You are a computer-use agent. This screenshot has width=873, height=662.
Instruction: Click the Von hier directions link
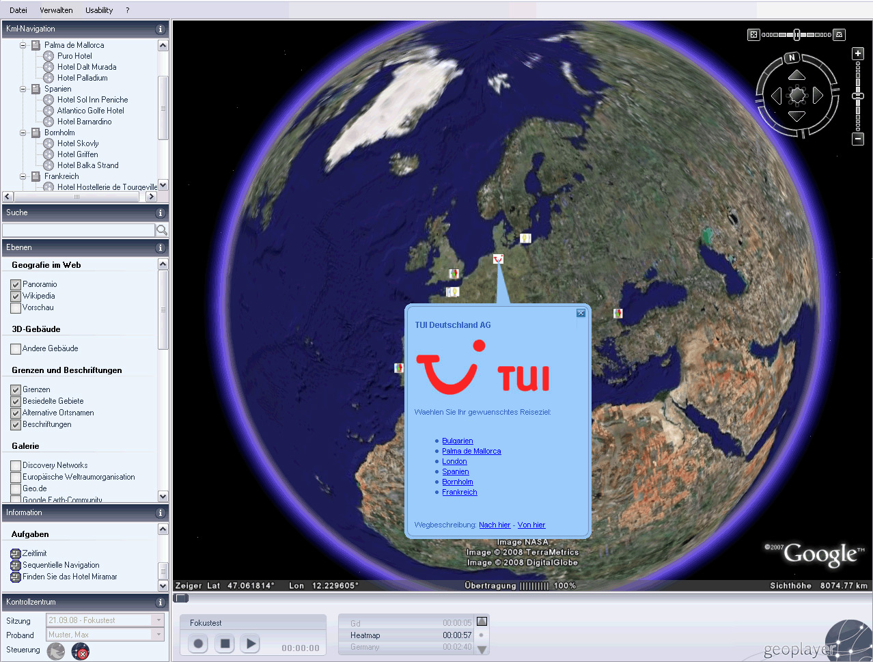coord(531,525)
